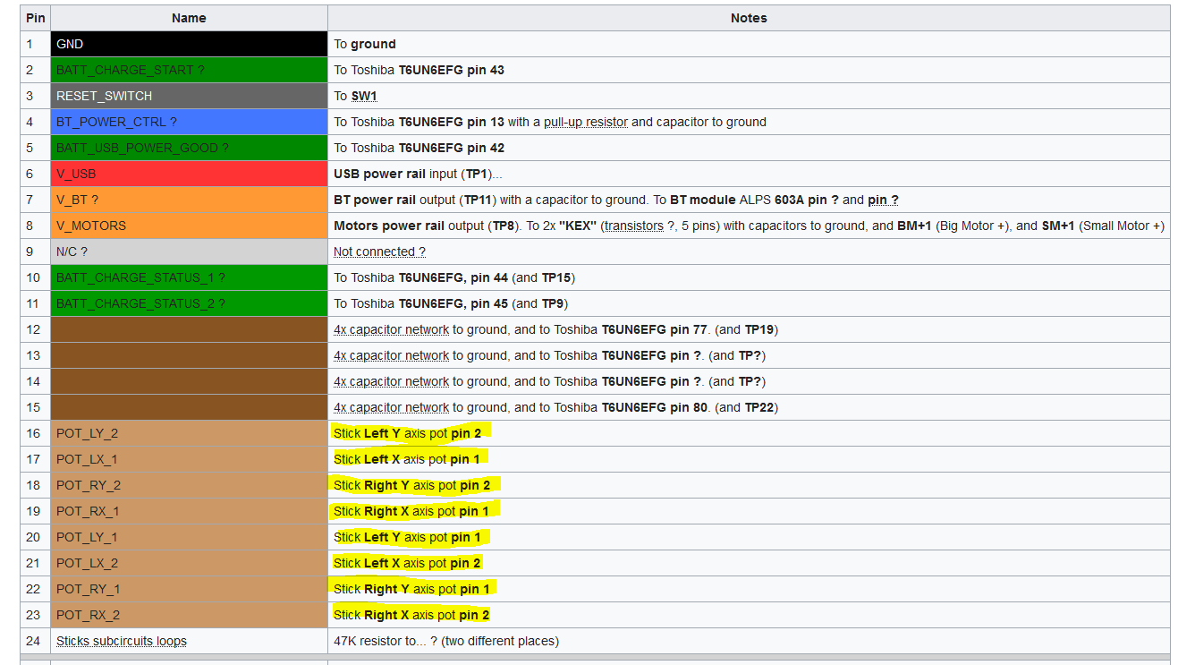Click highlighted 'Stick Right Y axis pot pin 1'
The width and height of the screenshot is (1178, 665).
pyautogui.click(x=411, y=589)
